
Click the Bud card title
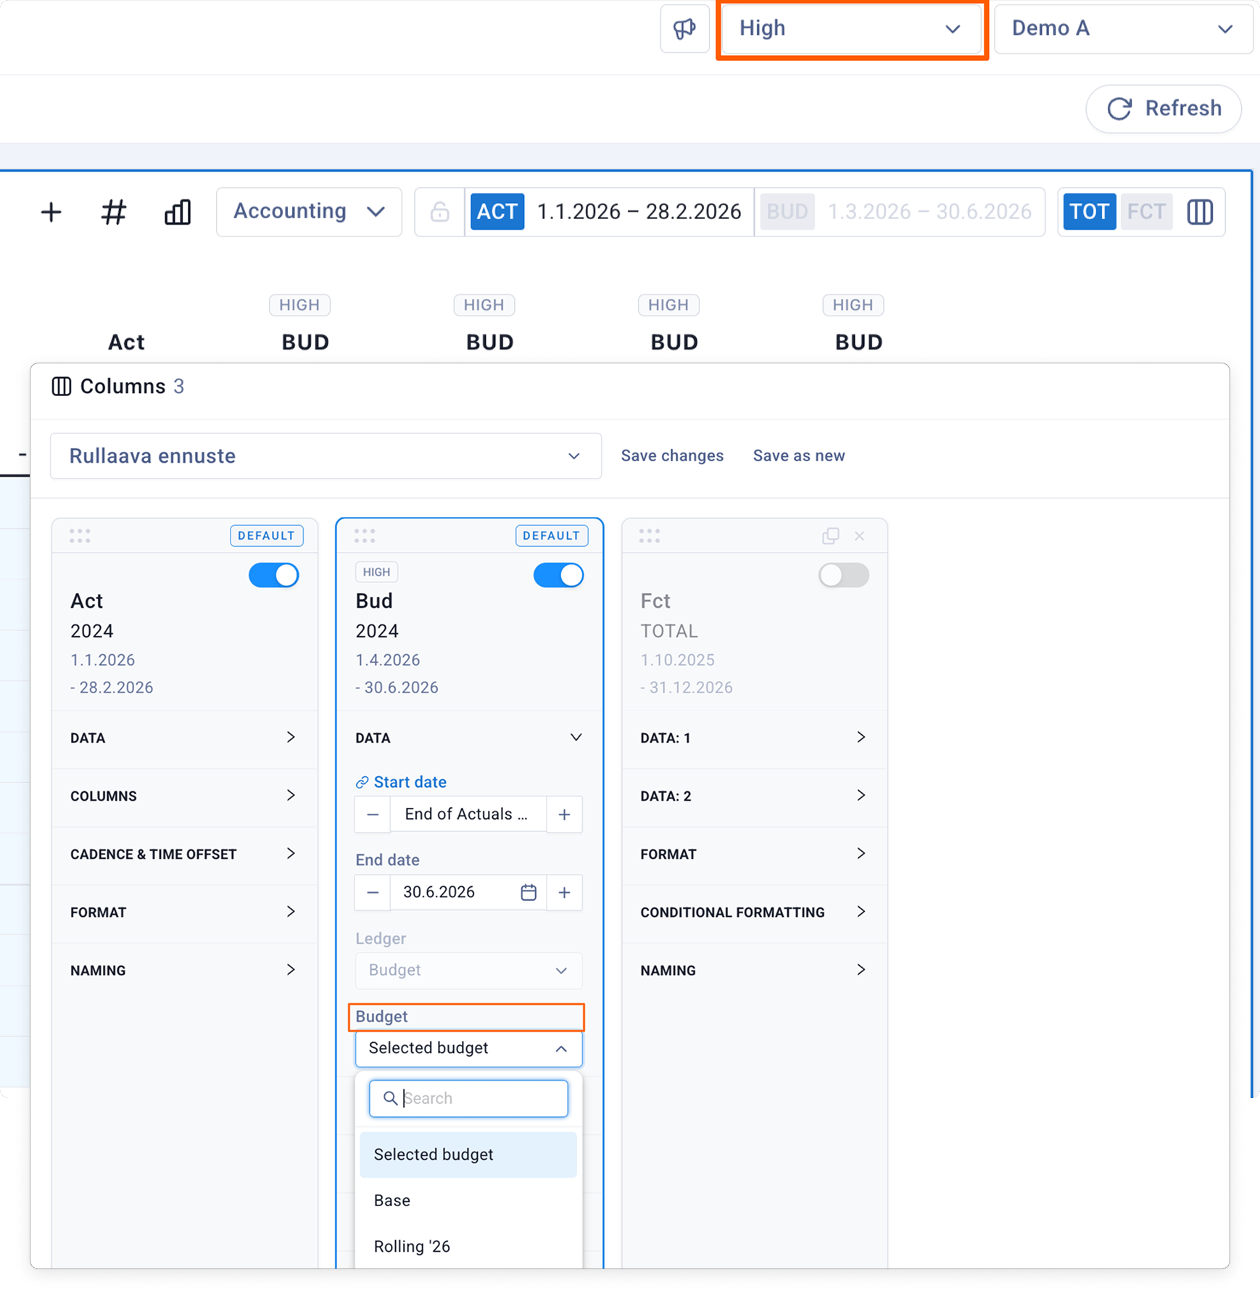click(x=374, y=601)
